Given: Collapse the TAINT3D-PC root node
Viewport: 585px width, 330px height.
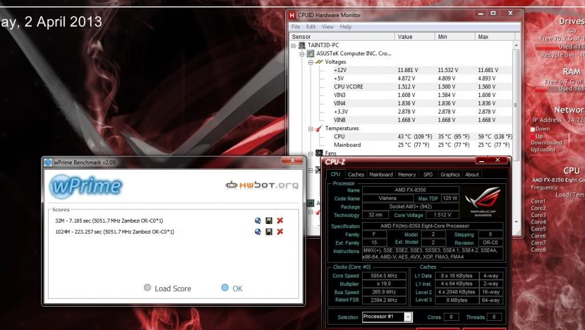Looking at the screenshot, I should point(294,45).
